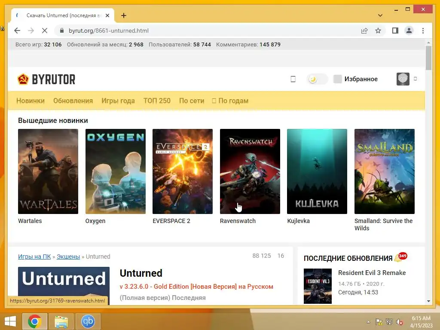Bookmark this page with the star

[x=378, y=31]
